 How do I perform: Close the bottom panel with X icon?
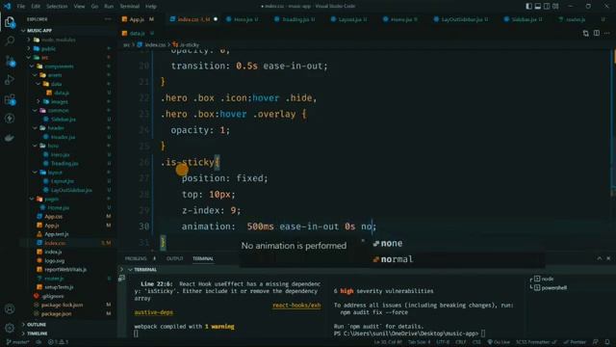point(608,258)
